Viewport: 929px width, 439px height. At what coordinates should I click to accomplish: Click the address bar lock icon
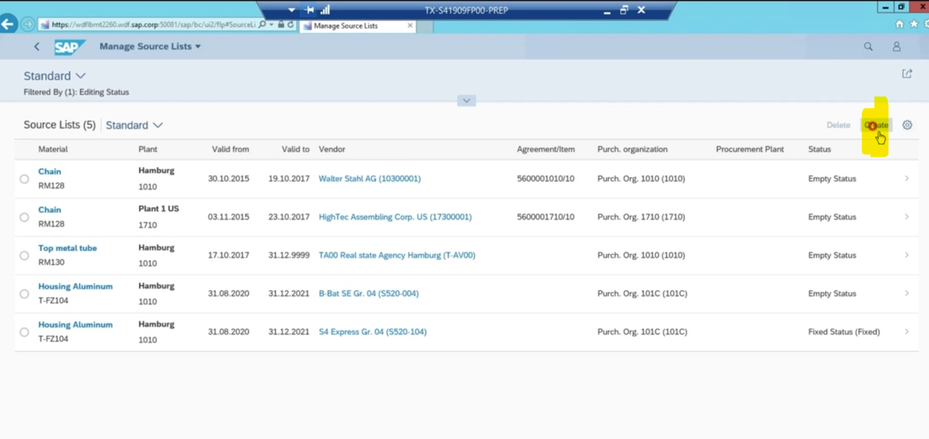coord(281,24)
